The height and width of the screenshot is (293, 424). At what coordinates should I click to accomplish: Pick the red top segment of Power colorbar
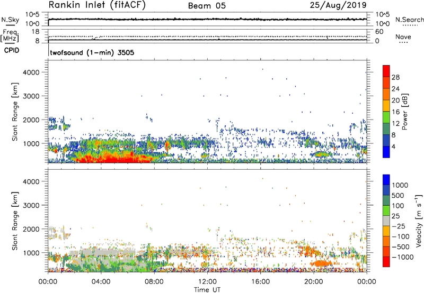[x=386, y=71]
